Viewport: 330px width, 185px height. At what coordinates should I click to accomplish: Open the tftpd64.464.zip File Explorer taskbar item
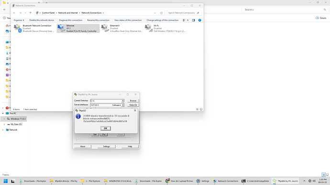tap(64, 181)
